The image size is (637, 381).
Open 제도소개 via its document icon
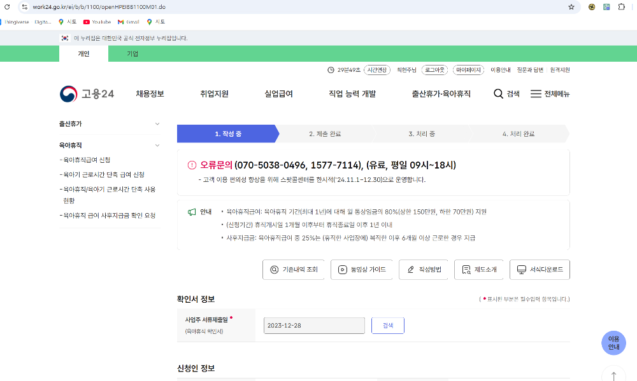pos(466,269)
